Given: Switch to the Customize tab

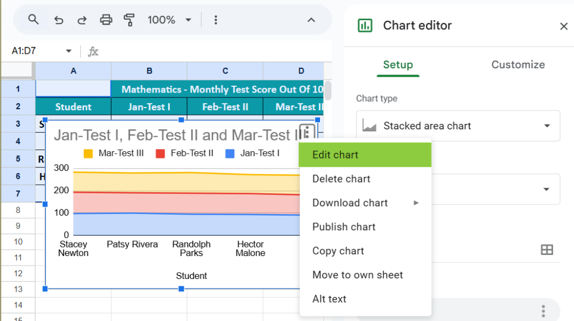Looking at the screenshot, I should tap(518, 65).
